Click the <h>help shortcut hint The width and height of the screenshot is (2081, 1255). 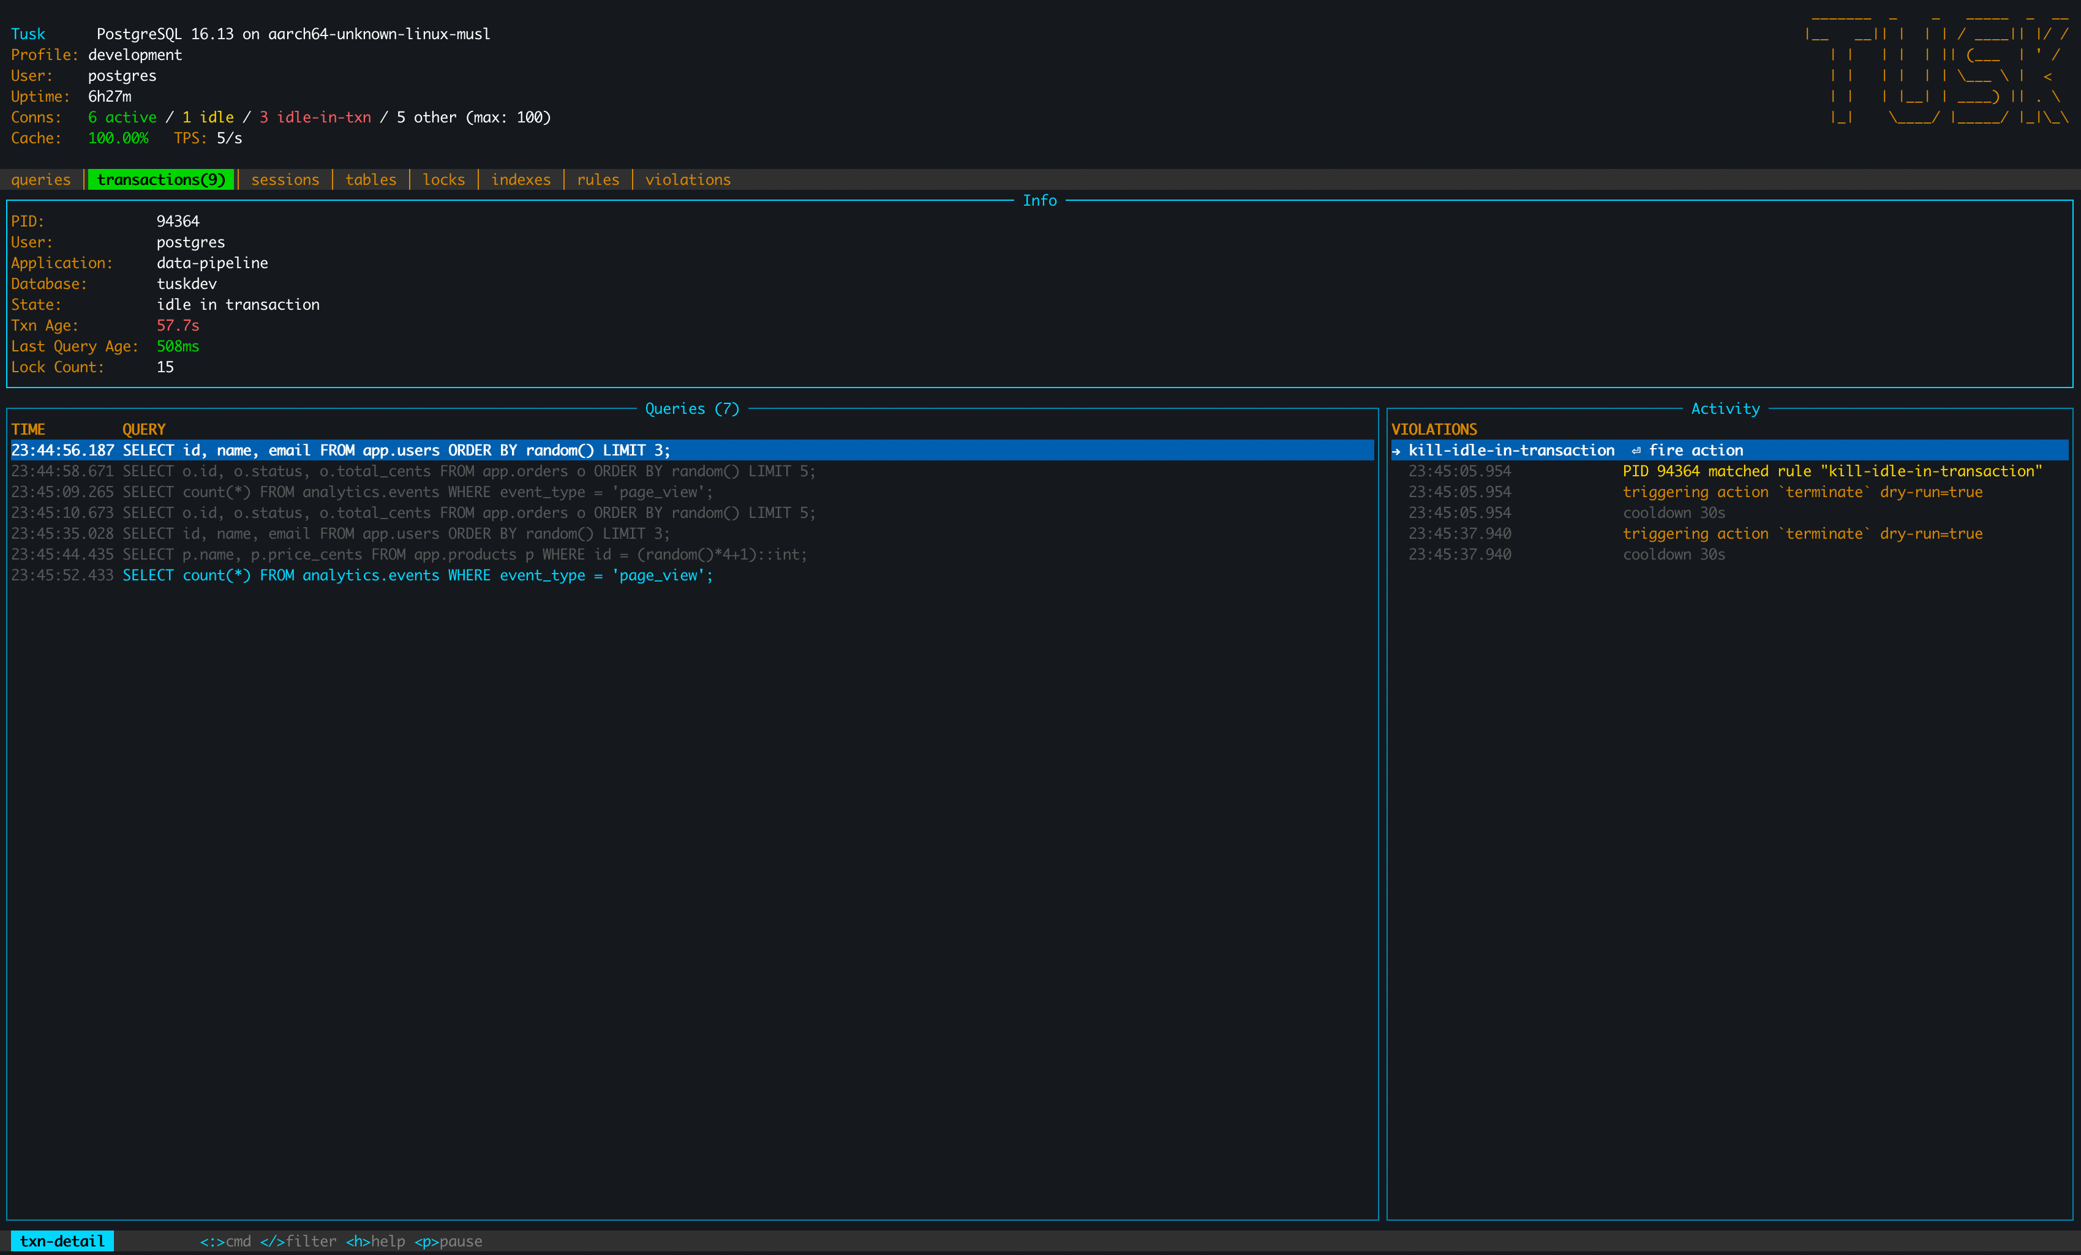coord(375,1242)
